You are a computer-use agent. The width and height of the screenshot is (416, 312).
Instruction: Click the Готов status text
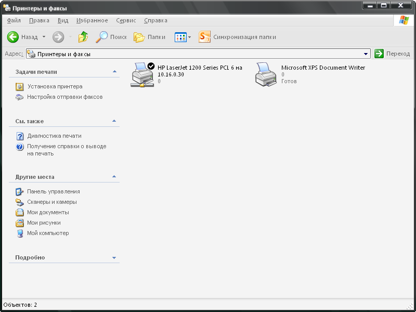tap(289, 81)
